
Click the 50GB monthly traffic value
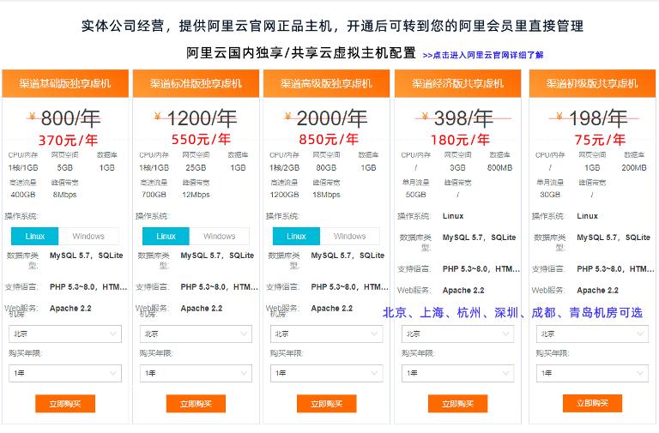click(415, 195)
